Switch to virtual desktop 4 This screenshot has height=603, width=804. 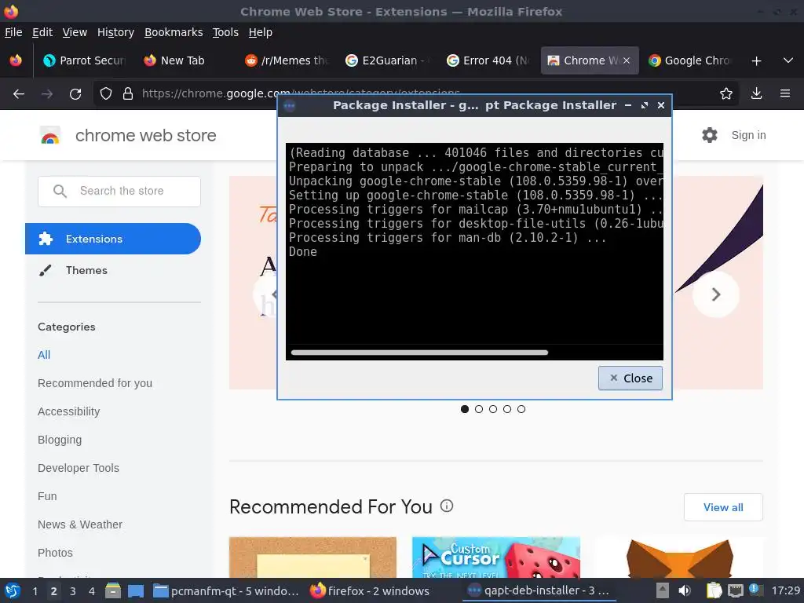click(x=92, y=591)
